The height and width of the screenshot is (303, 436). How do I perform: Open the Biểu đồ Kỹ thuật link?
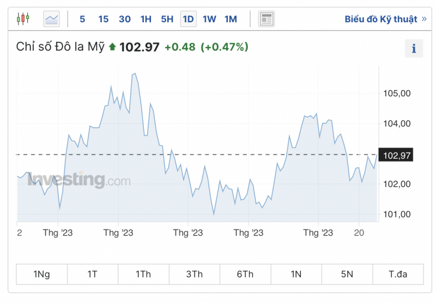[x=380, y=19]
